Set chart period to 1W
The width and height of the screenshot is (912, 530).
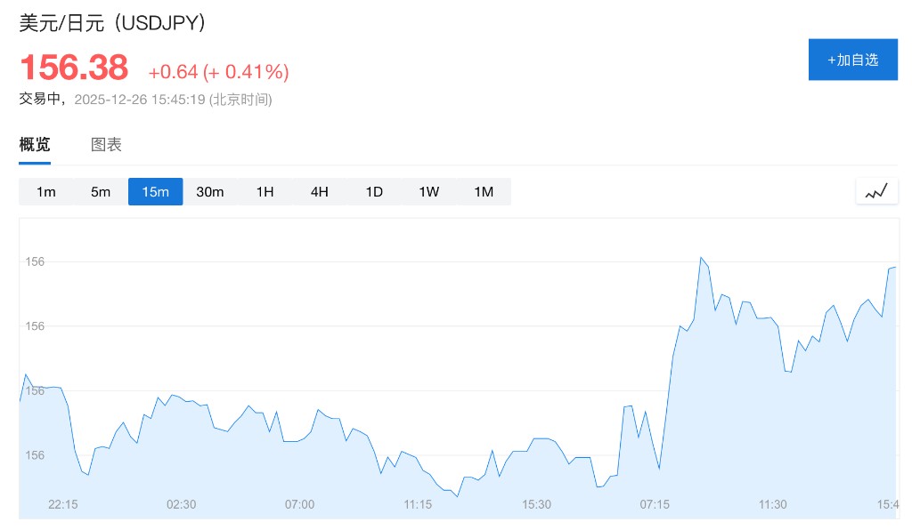click(428, 192)
